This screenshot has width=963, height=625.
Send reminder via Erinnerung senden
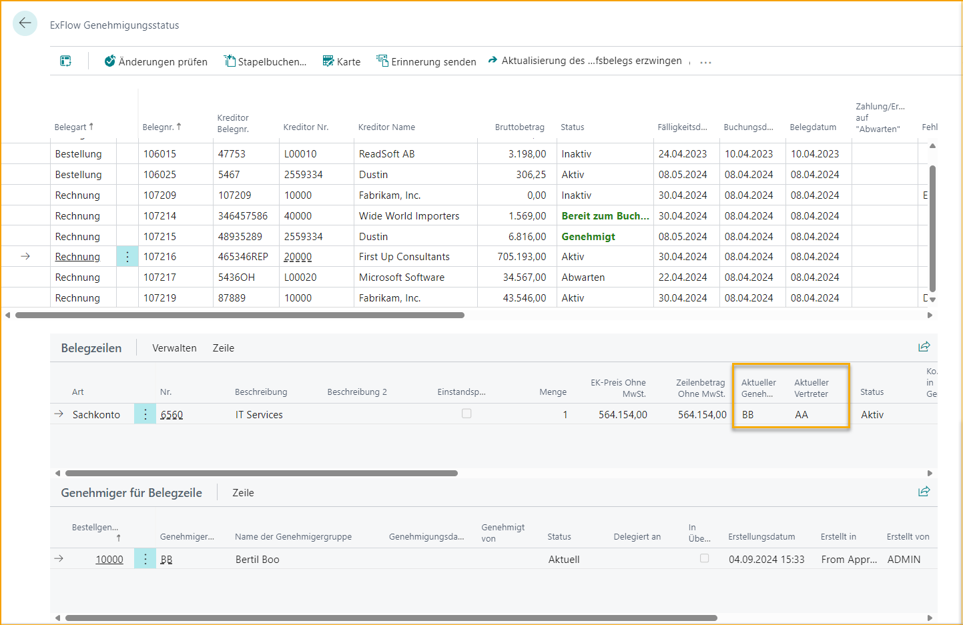pyautogui.click(x=426, y=61)
